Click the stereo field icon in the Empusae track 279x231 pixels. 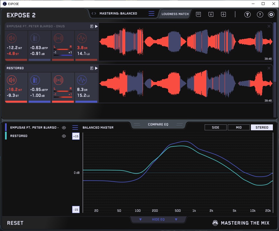pos(58,38)
